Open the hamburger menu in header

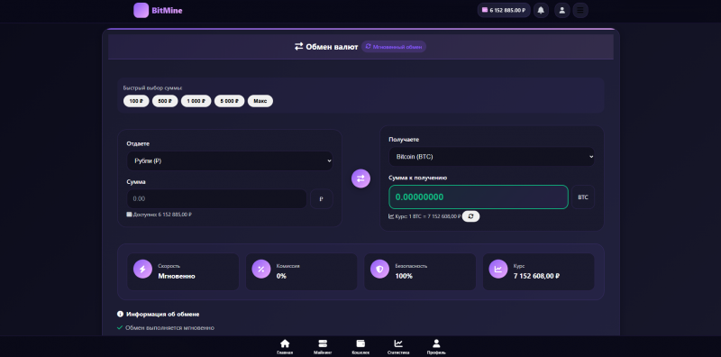coord(580,10)
